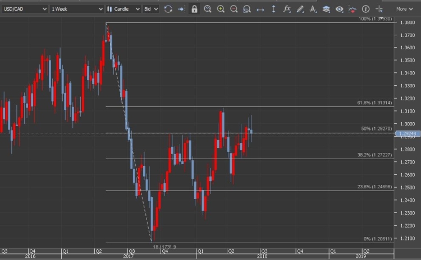421x260 pixels.
Task: Toggle the crosshair cursor icon
Action: click(379, 9)
